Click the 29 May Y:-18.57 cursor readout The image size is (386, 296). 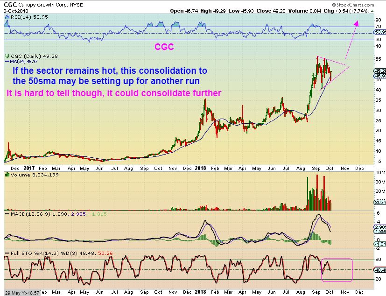point(22,293)
